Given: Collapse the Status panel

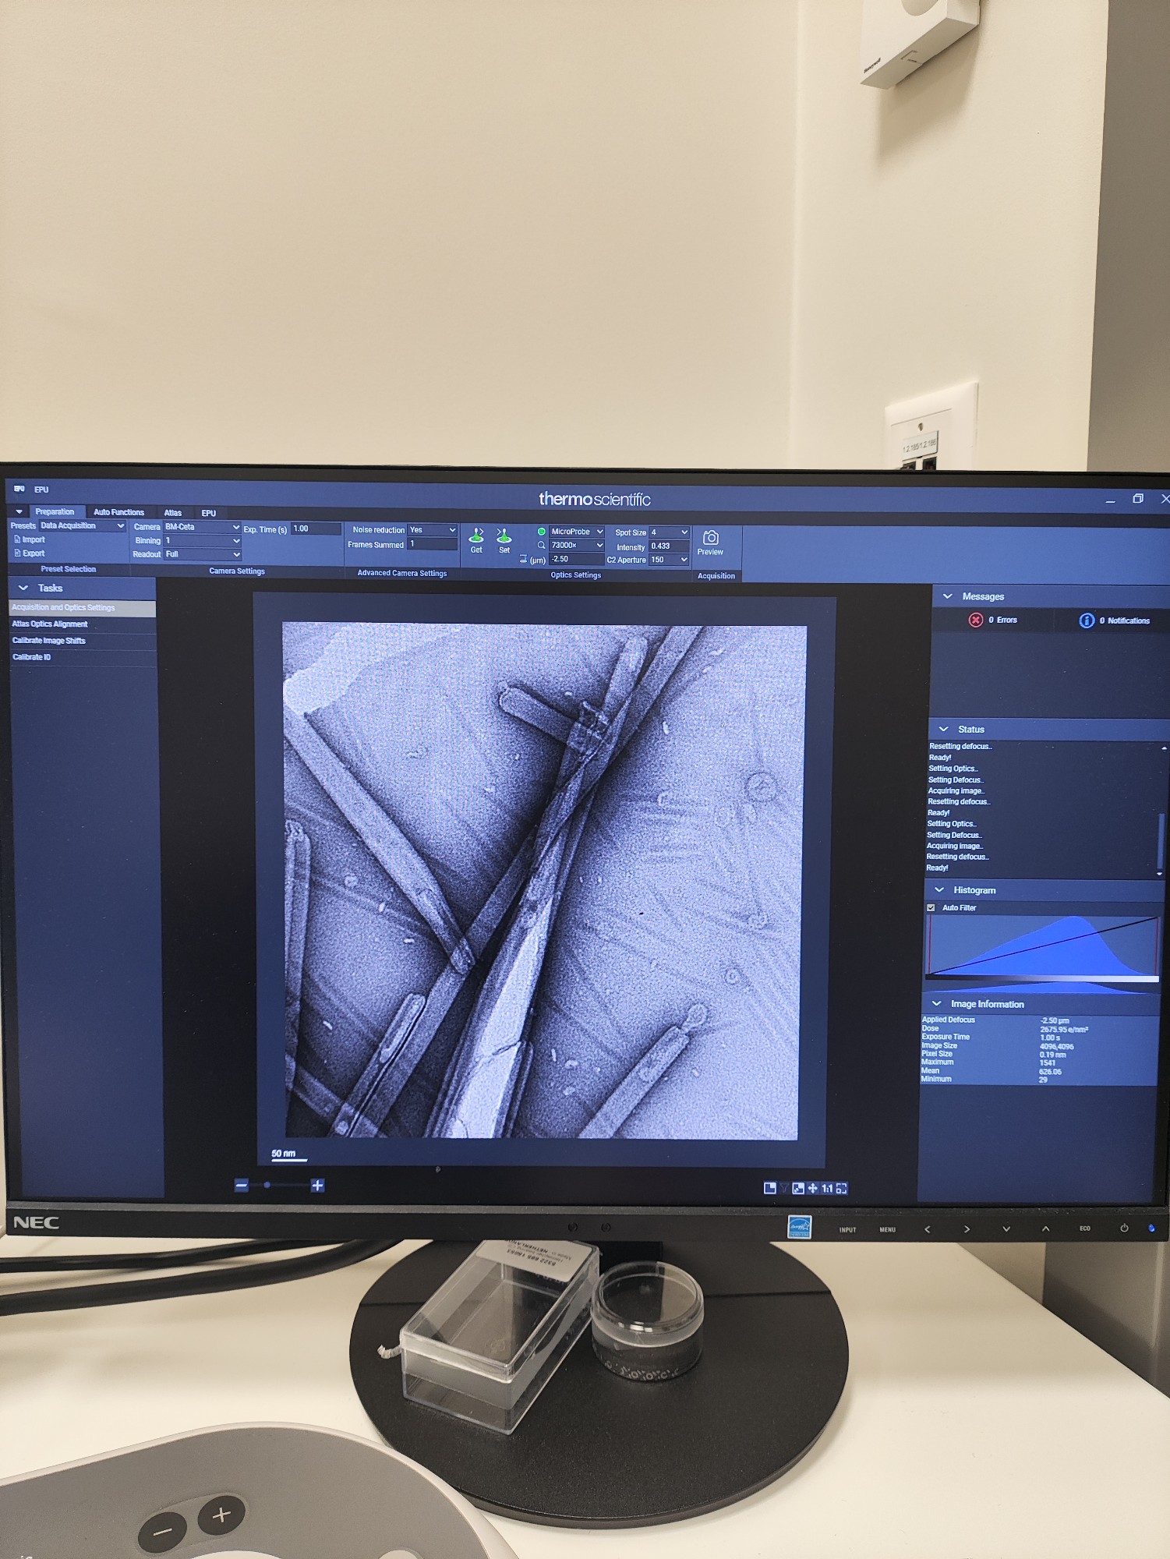Looking at the screenshot, I should (x=944, y=729).
